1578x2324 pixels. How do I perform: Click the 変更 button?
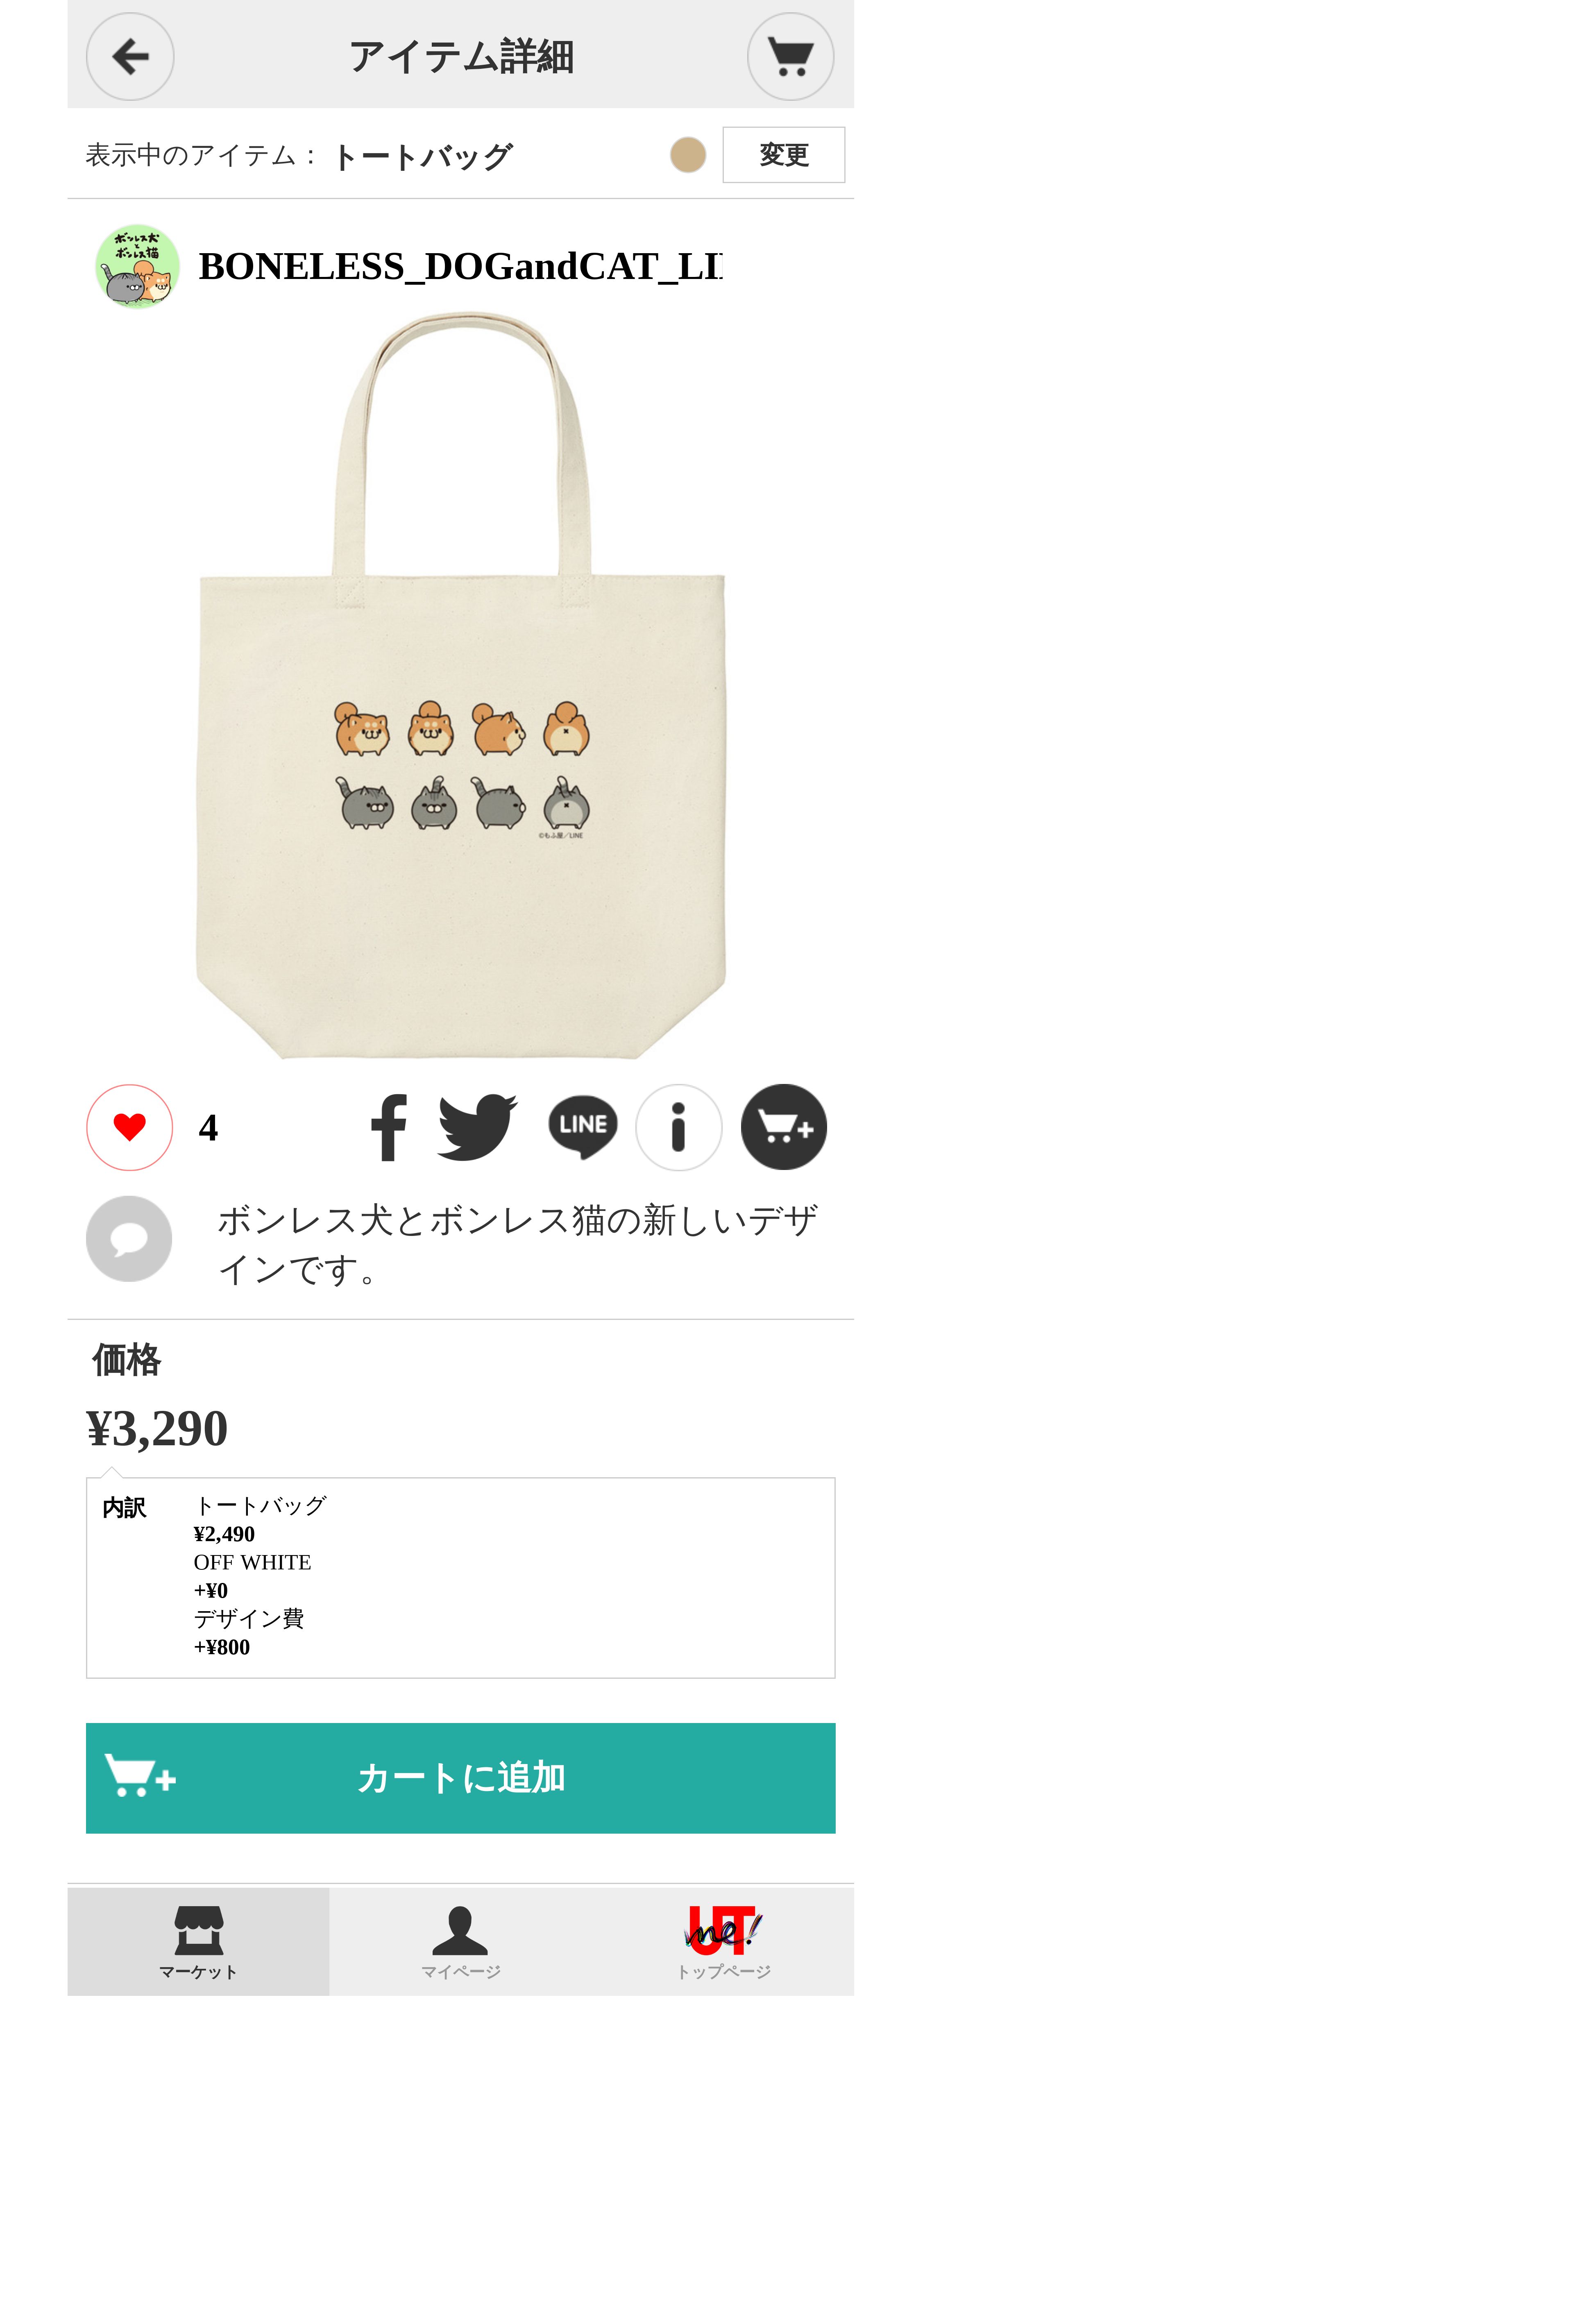point(784,155)
